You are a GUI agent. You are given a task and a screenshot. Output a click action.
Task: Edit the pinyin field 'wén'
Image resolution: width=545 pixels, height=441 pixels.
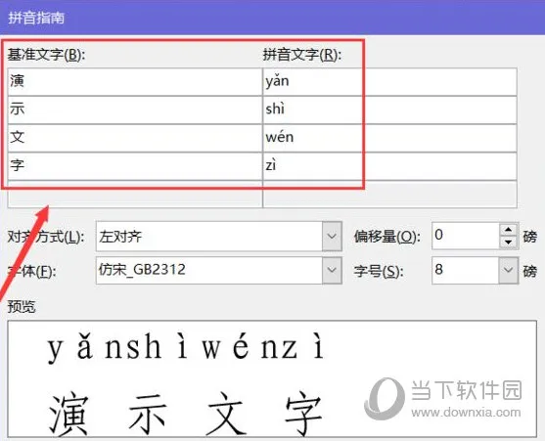click(x=390, y=138)
